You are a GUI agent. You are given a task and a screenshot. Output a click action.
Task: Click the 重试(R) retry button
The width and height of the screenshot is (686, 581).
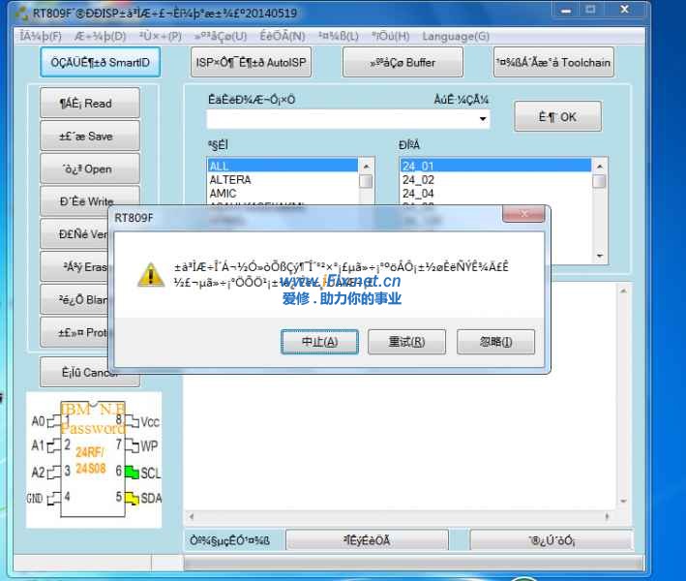tap(406, 342)
